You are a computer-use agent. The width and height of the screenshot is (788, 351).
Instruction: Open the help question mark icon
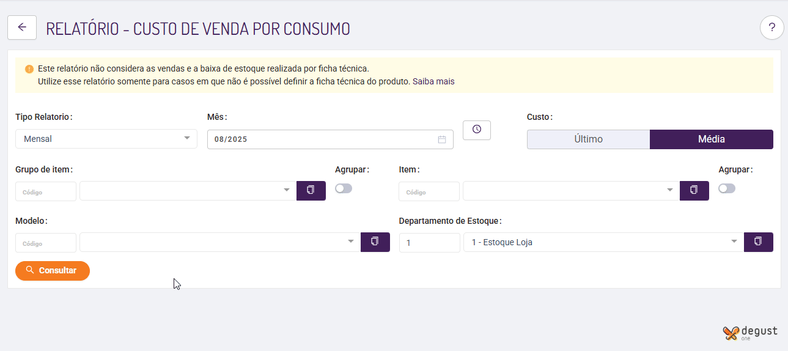pyautogui.click(x=771, y=28)
